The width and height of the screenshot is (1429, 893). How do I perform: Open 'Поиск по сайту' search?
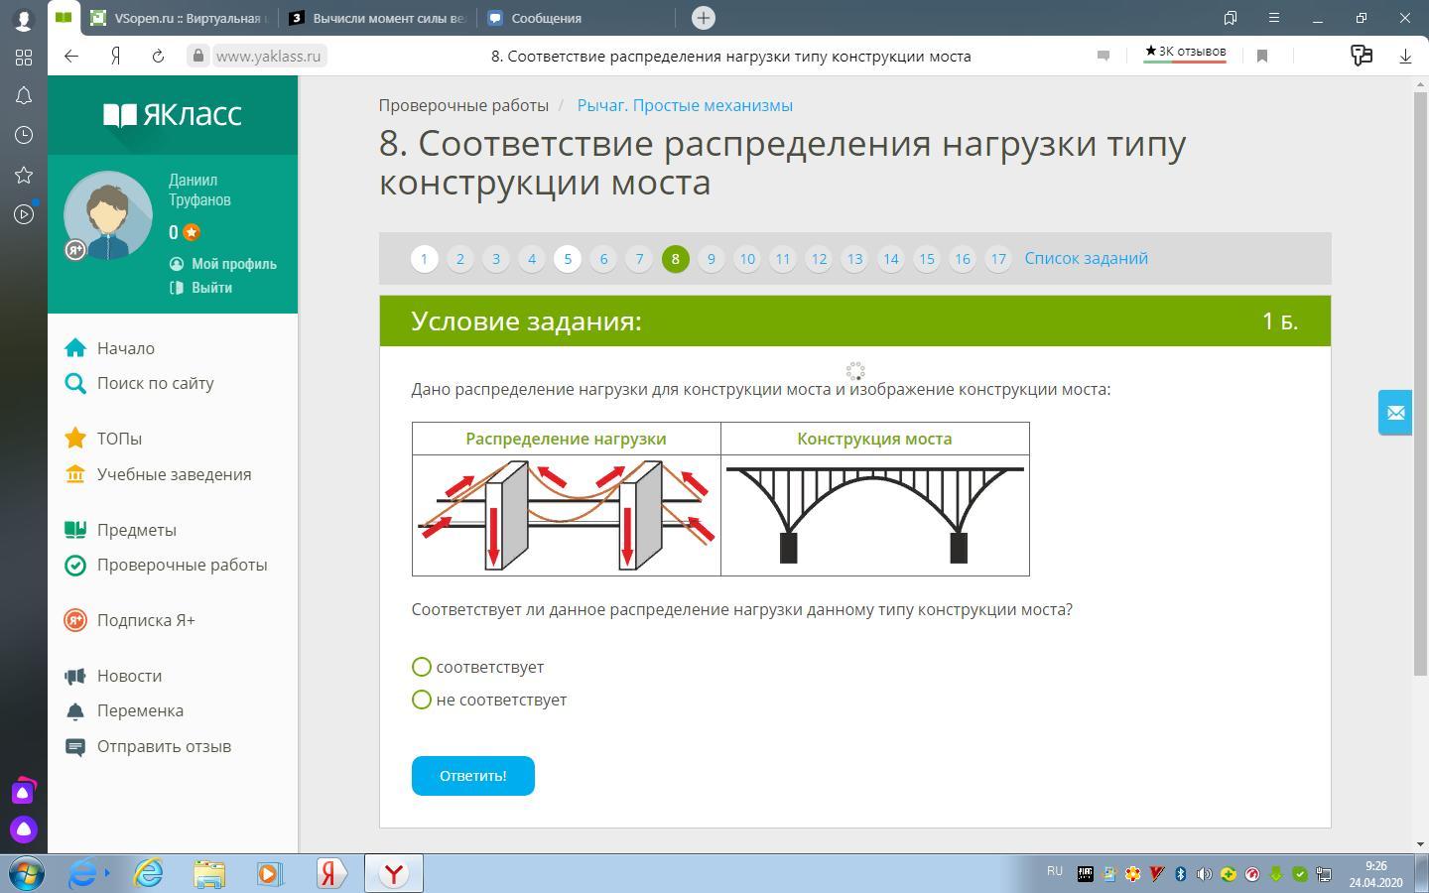click(x=155, y=383)
